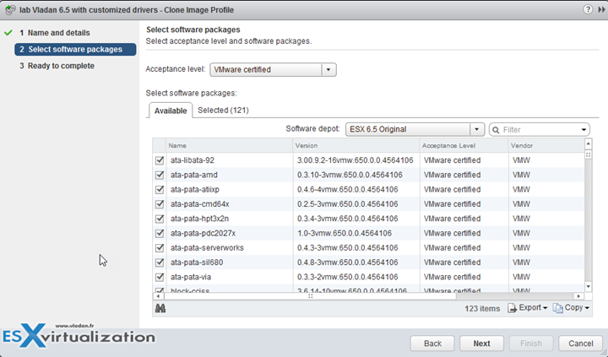Click the Export icon button
Viewport: 608px width, 357px height.
pyautogui.click(x=513, y=308)
